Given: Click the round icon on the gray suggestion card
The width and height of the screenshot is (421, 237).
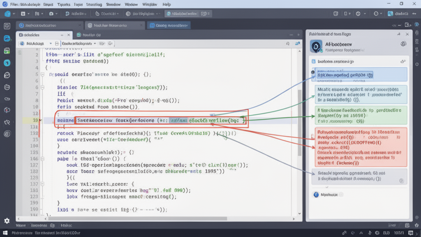Looking at the screenshot, I should point(401,181).
